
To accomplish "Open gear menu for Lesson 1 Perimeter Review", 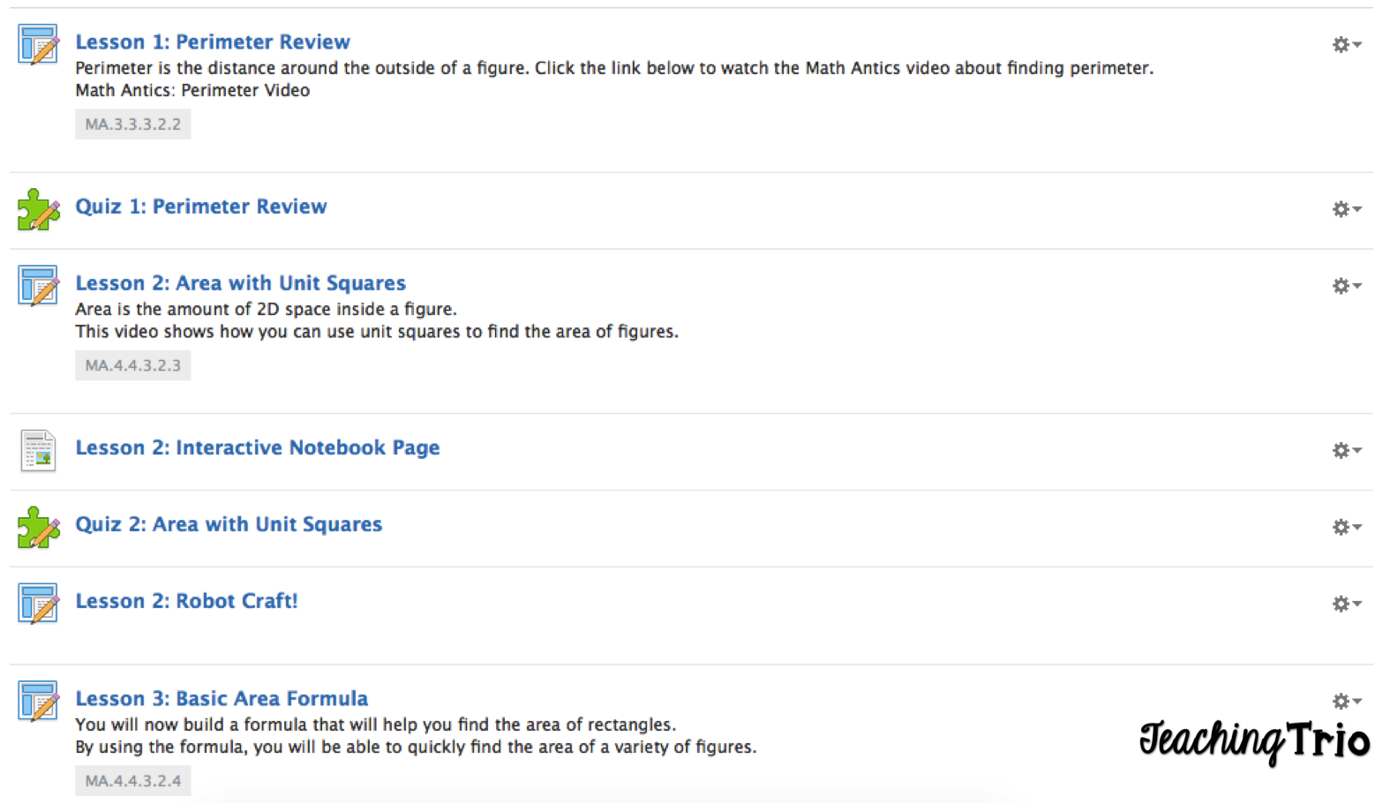I will 1346,44.
